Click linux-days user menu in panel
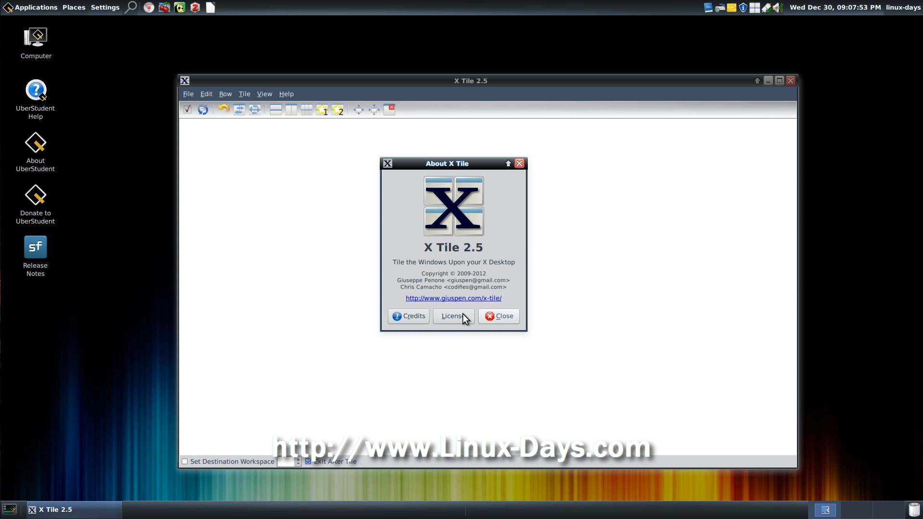 [903, 7]
